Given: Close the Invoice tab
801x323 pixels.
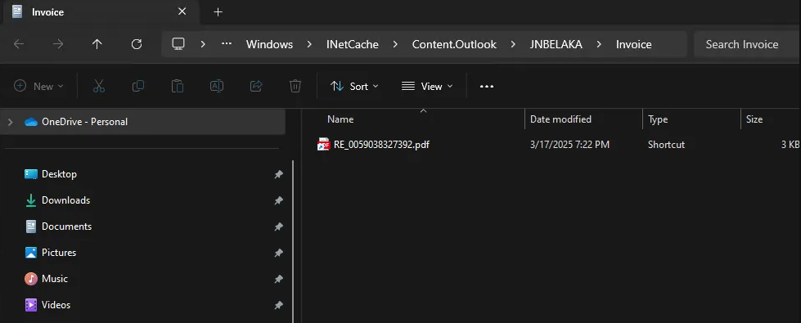Looking at the screenshot, I should (x=182, y=11).
